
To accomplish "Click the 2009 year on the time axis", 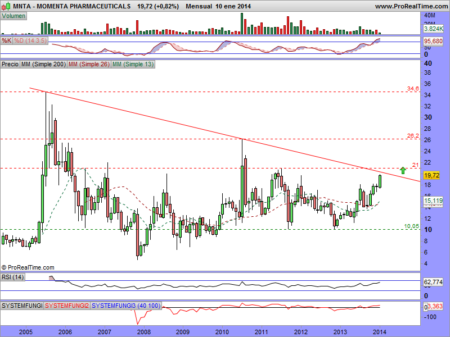I will point(183,332).
